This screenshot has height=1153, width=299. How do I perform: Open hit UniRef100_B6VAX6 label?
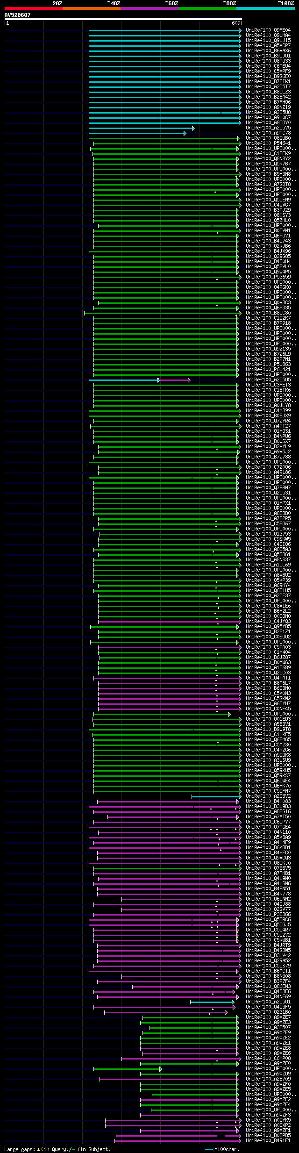(x=268, y=51)
